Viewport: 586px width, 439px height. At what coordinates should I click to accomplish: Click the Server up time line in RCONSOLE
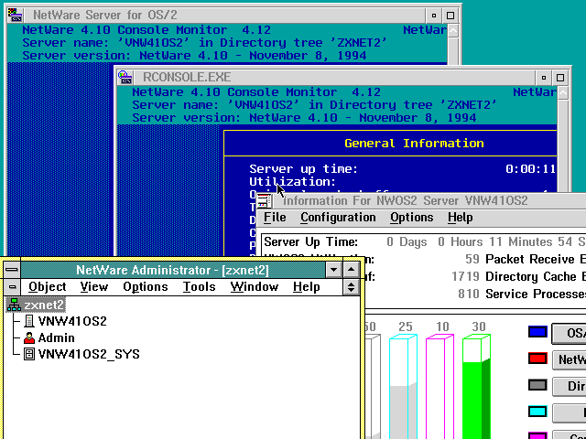point(403,169)
